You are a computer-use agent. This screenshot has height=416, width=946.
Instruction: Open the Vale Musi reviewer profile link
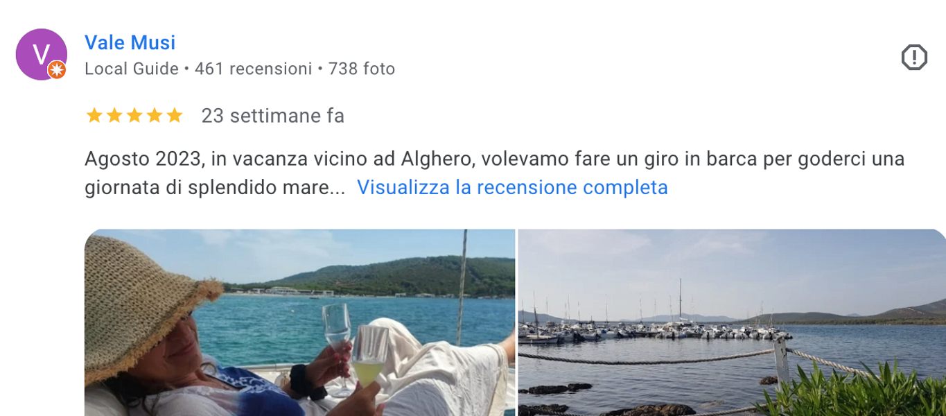pyautogui.click(x=130, y=43)
